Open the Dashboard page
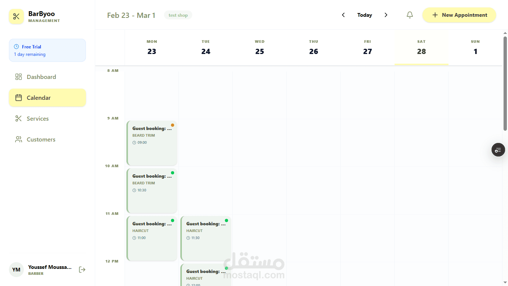 [47, 77]
